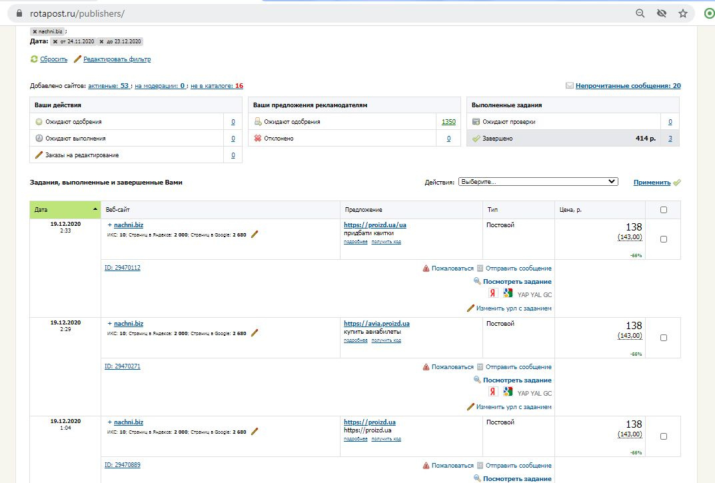Remove the 'от 24.11.2020' date filter
The image size is (715, 483).
point(55,41)
